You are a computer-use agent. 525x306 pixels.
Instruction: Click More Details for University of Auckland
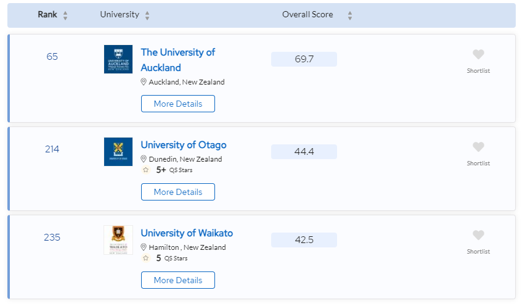[x=178, y=104]
